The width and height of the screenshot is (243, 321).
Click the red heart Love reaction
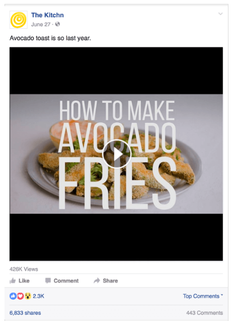coord(20,296)
